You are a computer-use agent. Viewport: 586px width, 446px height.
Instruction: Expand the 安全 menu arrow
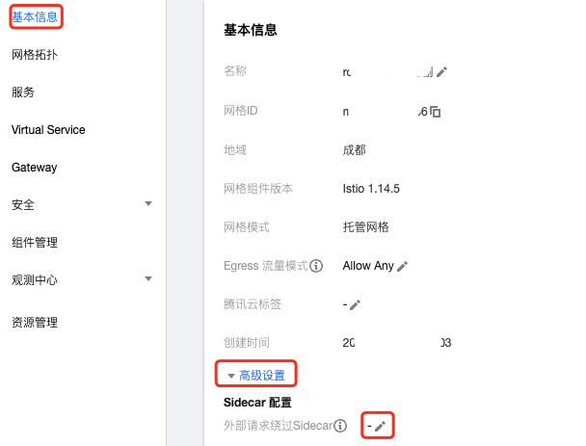[148, 203]
